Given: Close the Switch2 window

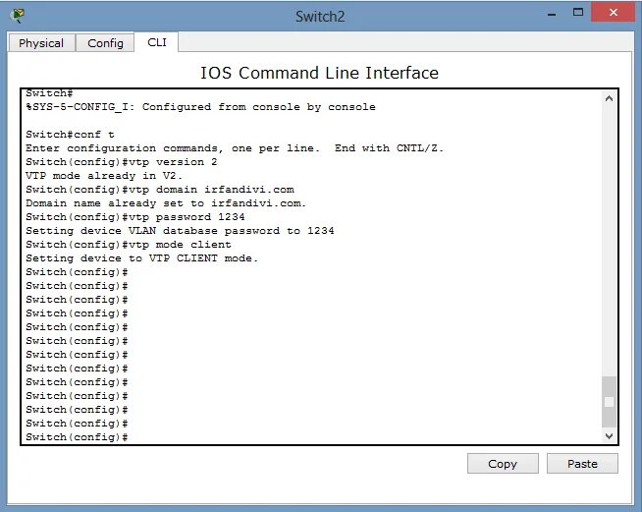Looking at the screenshot, I should tap(613, 13).
